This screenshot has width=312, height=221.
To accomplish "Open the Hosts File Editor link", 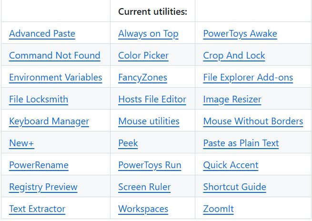I will [152, 100].
